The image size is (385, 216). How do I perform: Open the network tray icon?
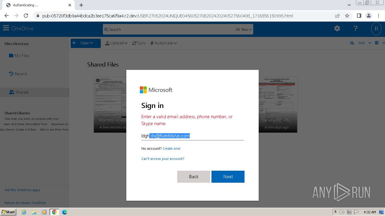pos(349,212)
